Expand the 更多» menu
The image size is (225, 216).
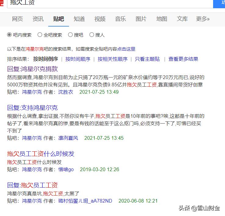click(x=203, y=19)
